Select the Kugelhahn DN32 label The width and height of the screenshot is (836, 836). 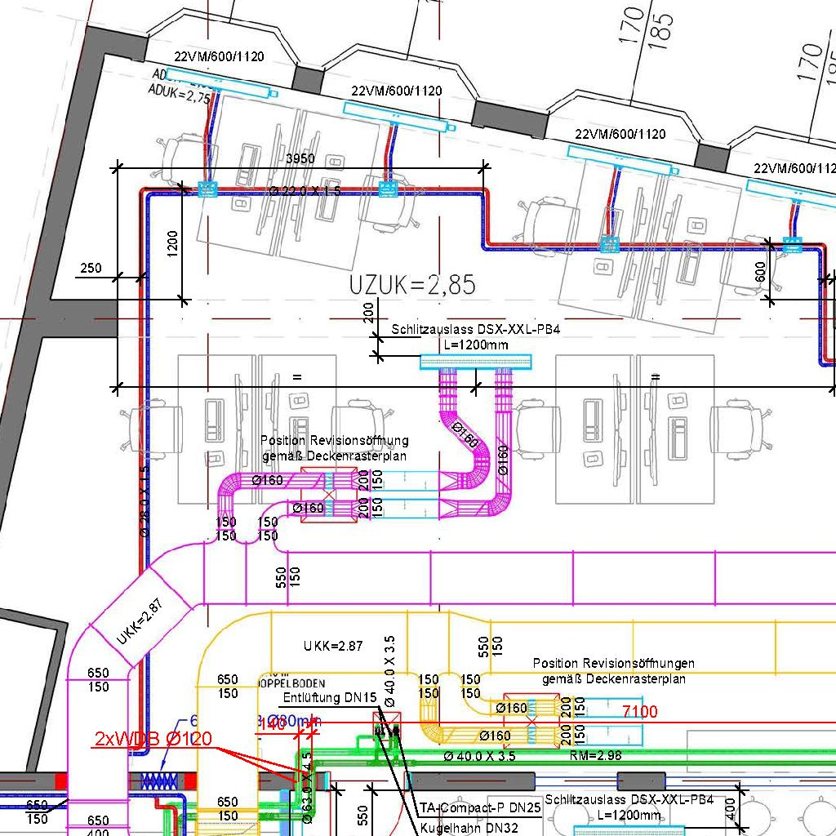point(469,828)
